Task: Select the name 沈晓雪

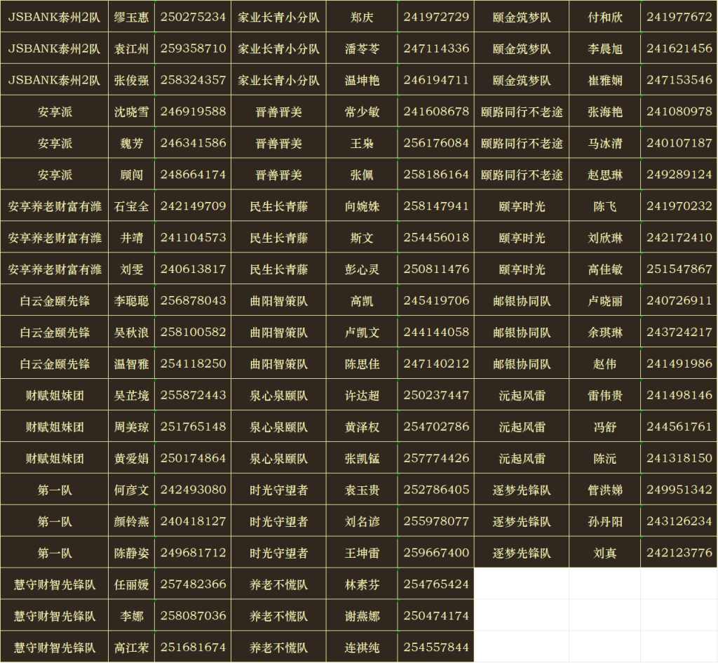Action: pyautogui.click(x=131, y=112)
